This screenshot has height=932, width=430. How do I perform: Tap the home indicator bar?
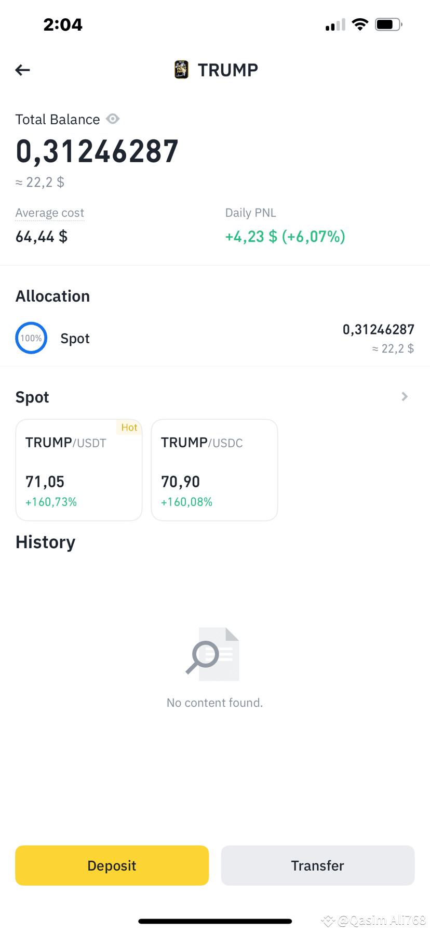215,921
